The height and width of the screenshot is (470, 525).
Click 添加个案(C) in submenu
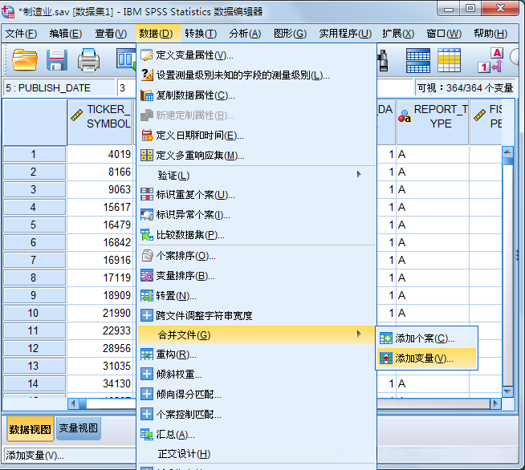point(426,338)
